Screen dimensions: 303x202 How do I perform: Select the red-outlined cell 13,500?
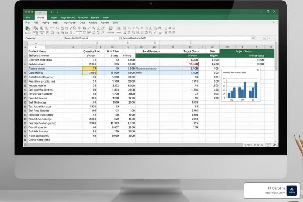click(191, 64)
